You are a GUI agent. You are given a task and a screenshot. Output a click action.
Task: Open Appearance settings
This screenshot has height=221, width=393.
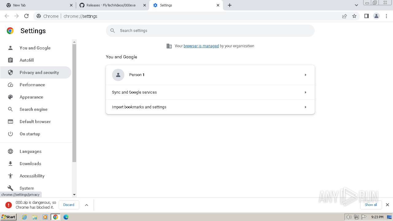point(36,97)
